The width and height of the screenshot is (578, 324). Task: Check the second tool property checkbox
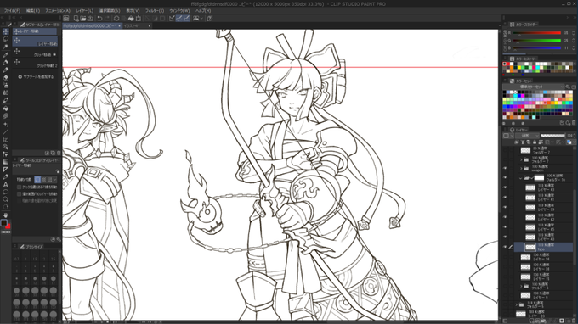tap(20, 194)
